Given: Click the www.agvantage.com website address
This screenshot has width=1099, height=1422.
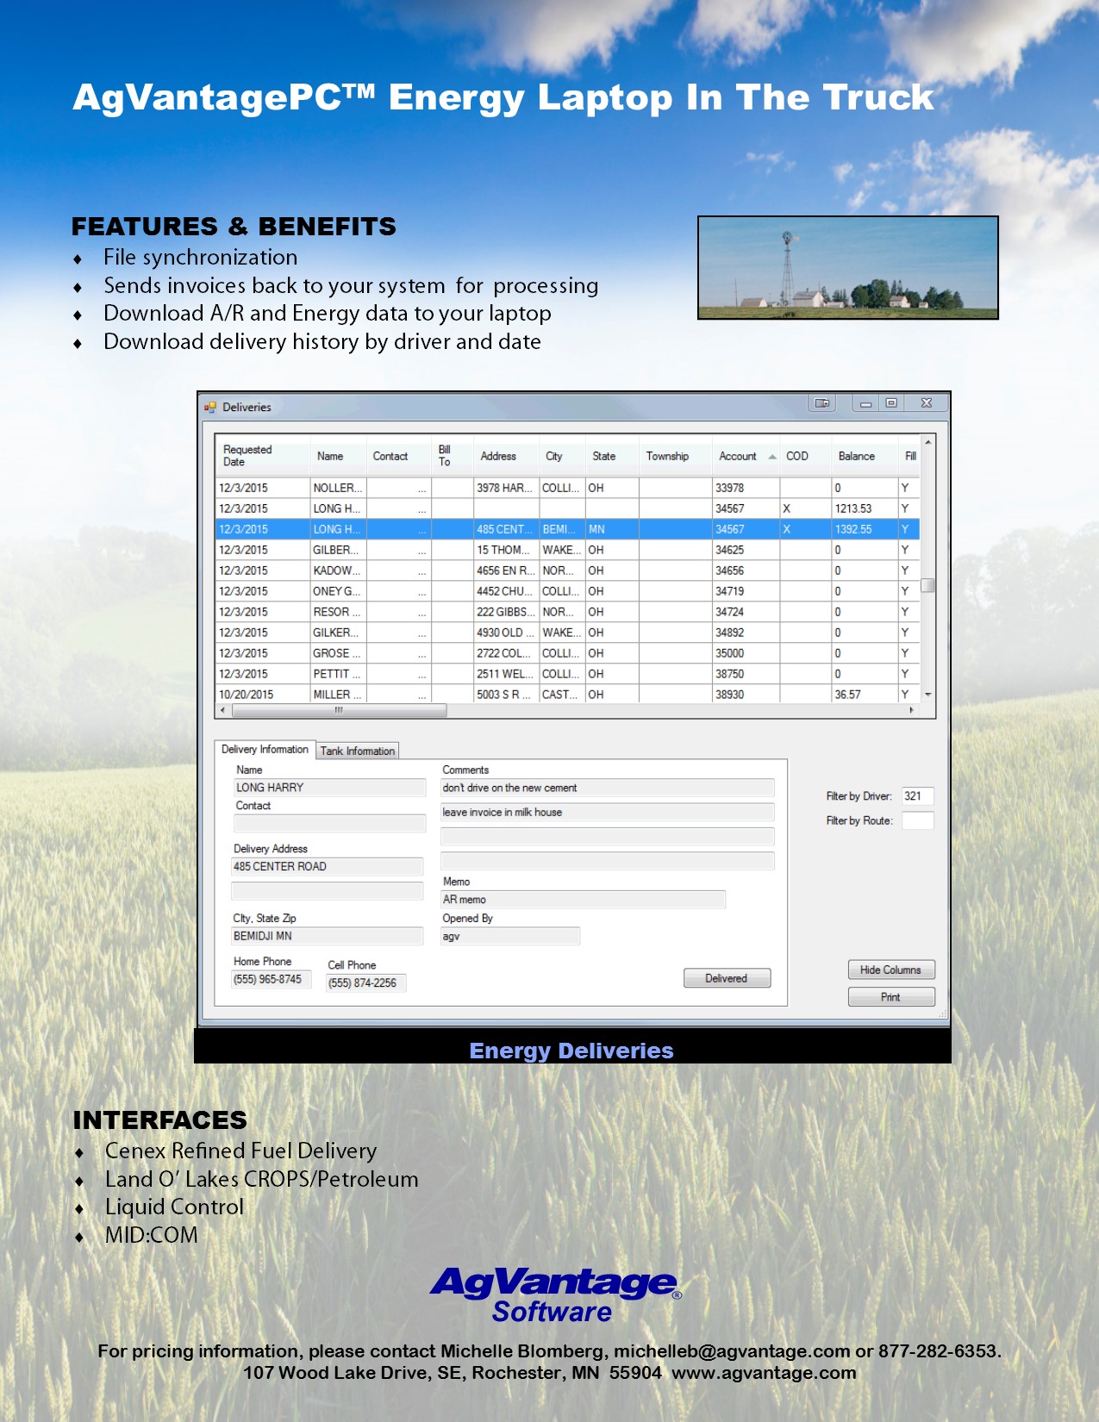Looking at the screenshot, I should click(765, 1373).
